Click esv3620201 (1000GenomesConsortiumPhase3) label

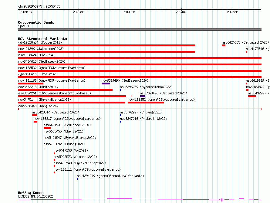pyautogui.click(x=55, y=93)
